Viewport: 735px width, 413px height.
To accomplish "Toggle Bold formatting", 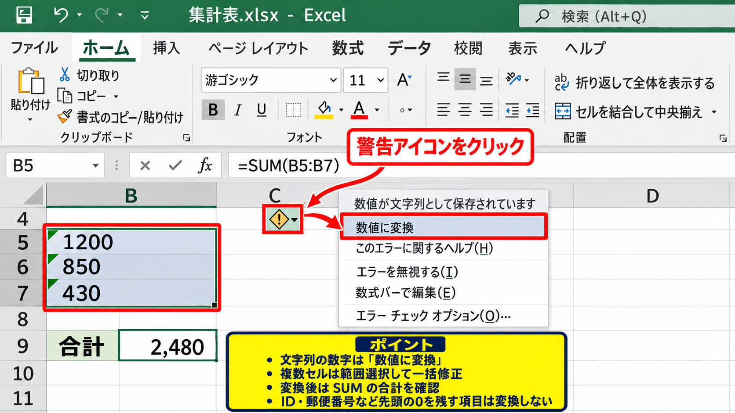I will tap(213, 110).
